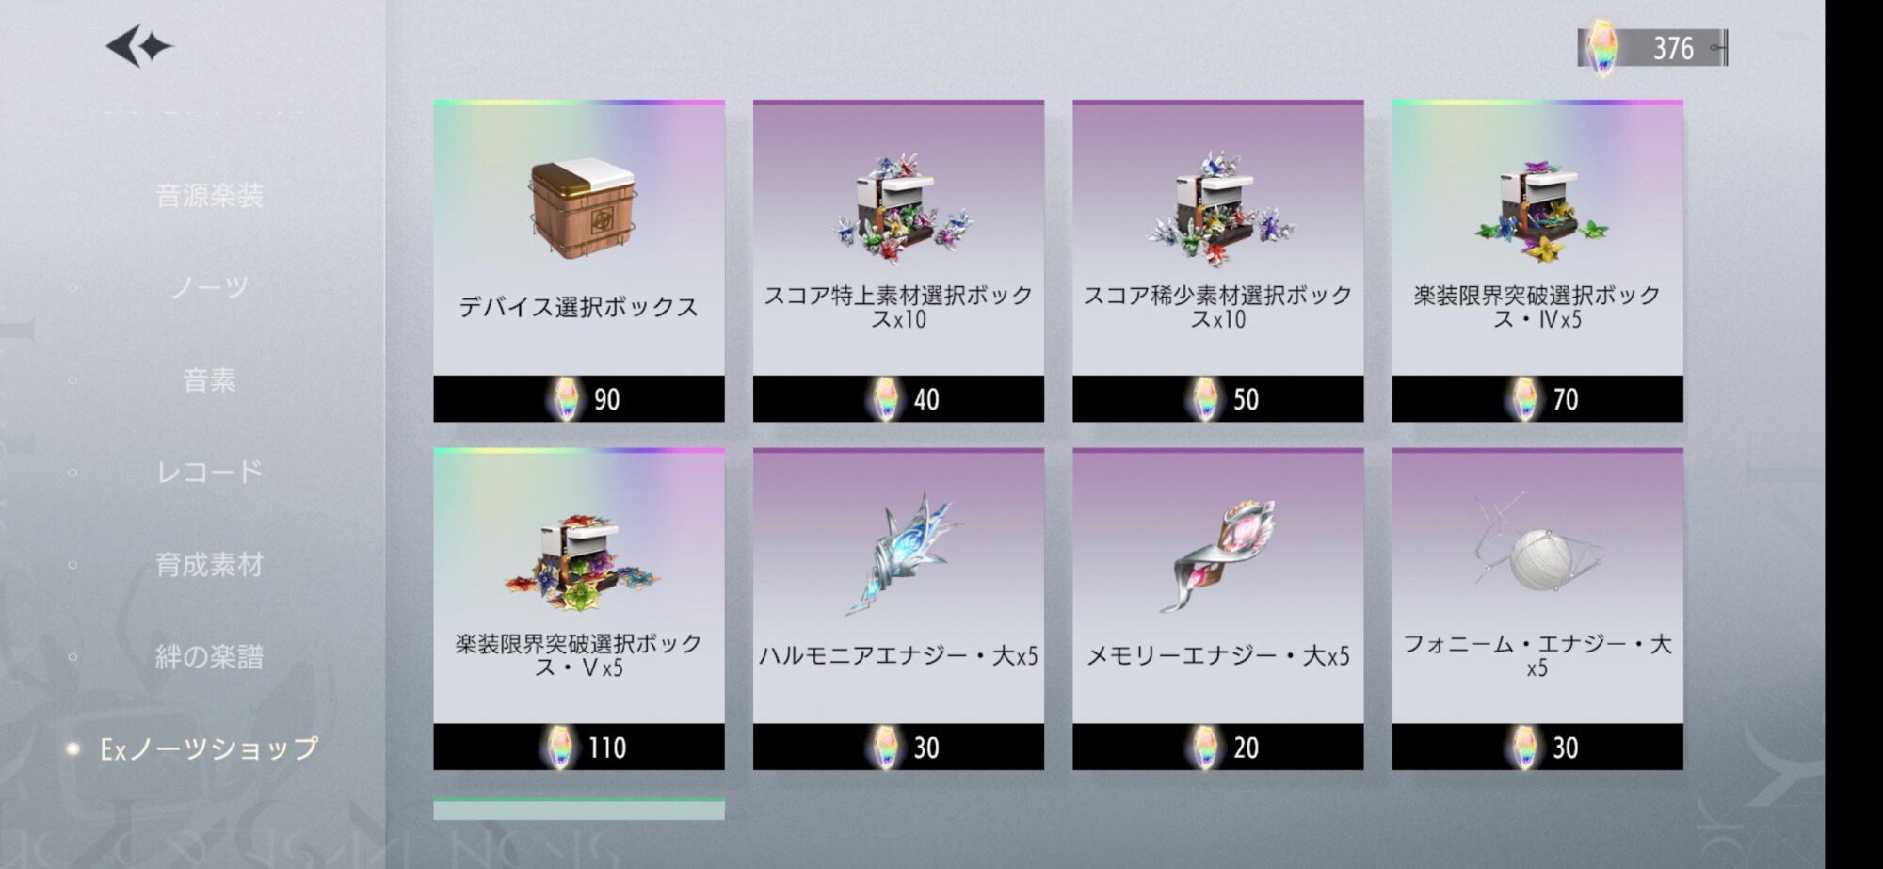Pick the スコア稀少素材選択ボックス x10 box icon
Viewport: 1883px width, 869px height.
(x=1218, y=209)
